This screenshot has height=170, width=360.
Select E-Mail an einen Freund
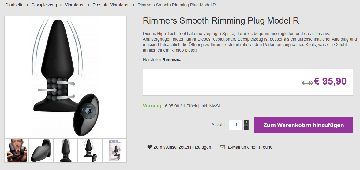click(250, 147)
